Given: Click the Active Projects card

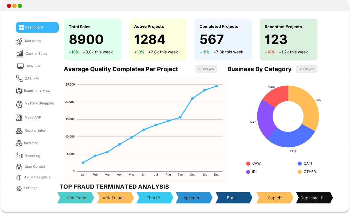Looking at the screenshot, I should point(158,40).
